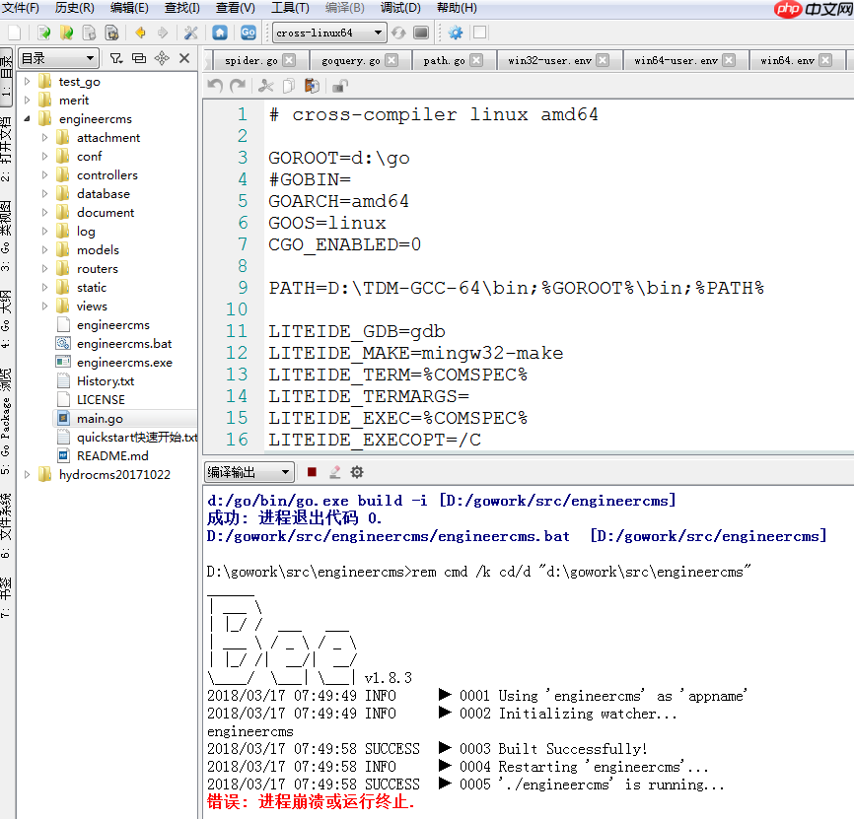The image size is (854, 819).
Task: Toggle the filter funnel in the directory panel
Action: point(117,57)
